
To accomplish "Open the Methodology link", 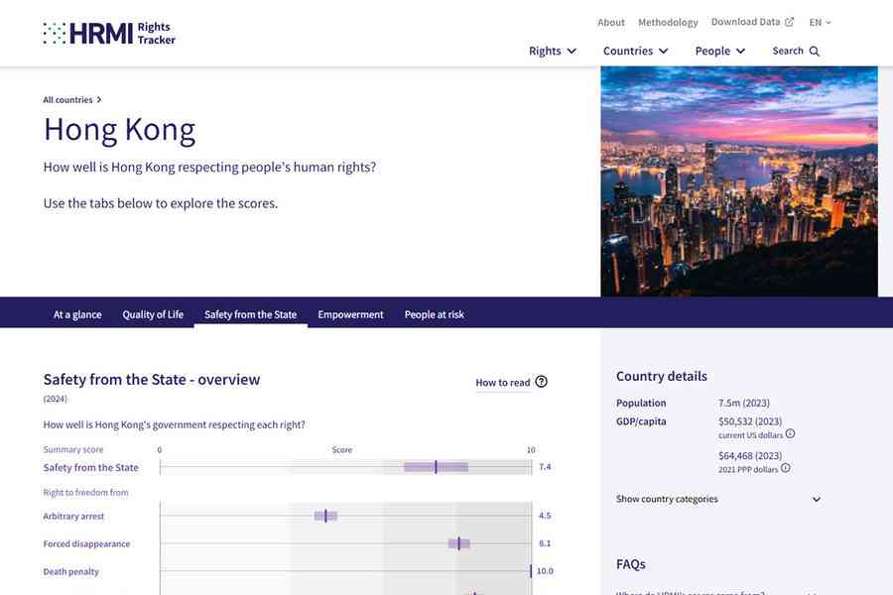I will pyautogui.click(x=668, y=22).
